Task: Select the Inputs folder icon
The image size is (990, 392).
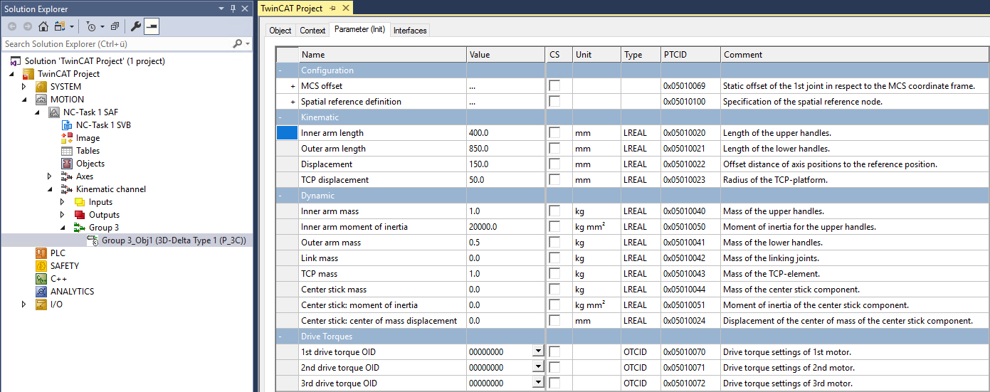Action: click(80, 202)
